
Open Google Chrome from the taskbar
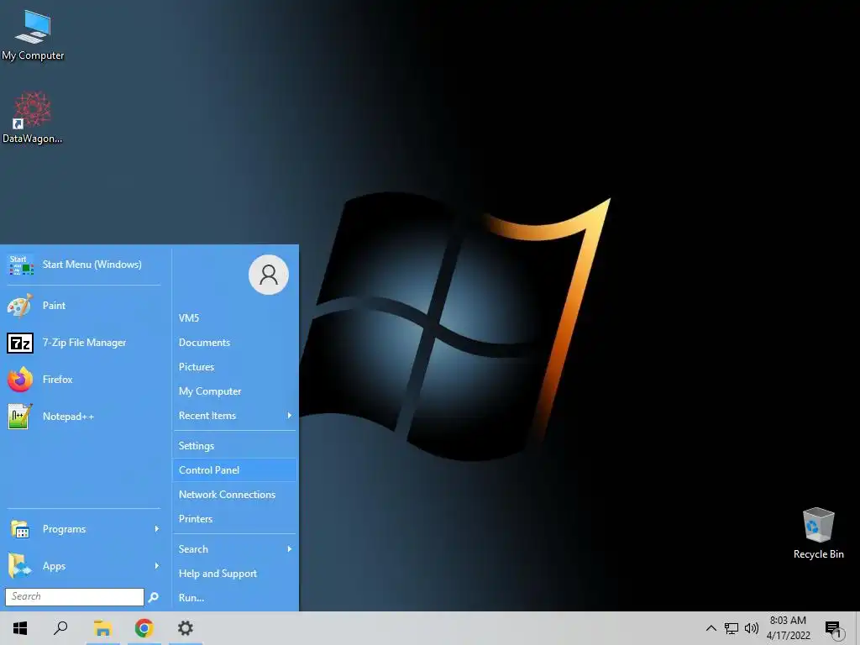(144, 628)
